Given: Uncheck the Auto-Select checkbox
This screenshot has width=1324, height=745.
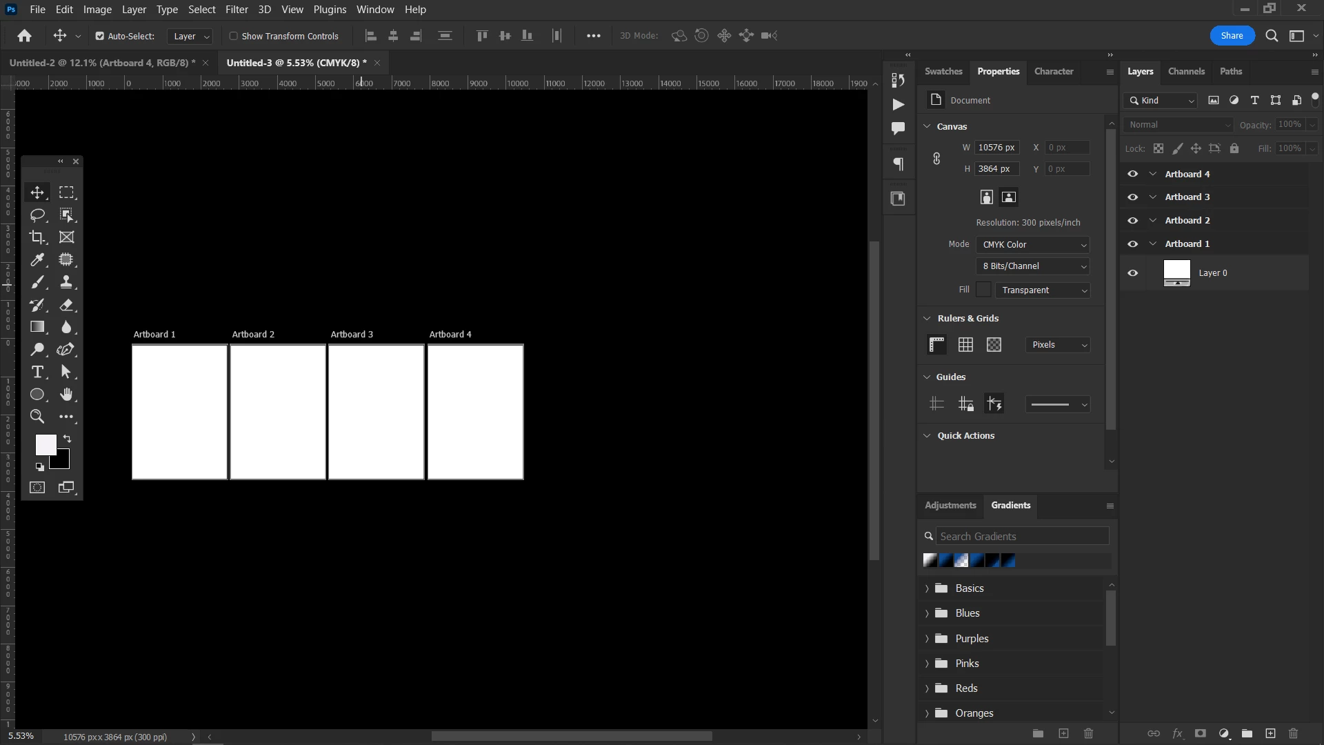Looking at the screenshot, I should click(x=100, y=36).
